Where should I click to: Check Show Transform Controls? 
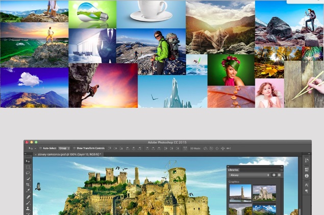tap(73, 148)
